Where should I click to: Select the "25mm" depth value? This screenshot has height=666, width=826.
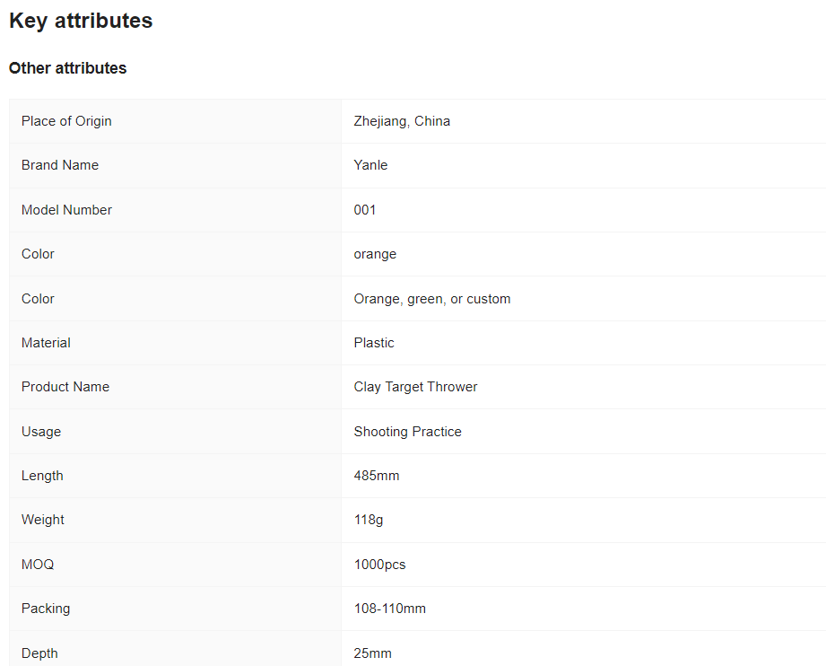(372, 653)
